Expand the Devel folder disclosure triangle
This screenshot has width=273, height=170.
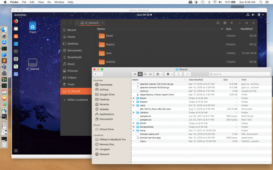point(134,98)
